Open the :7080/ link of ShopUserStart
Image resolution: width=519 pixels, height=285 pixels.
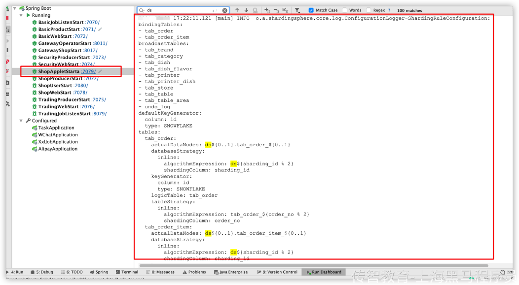(x=80, y=86)
